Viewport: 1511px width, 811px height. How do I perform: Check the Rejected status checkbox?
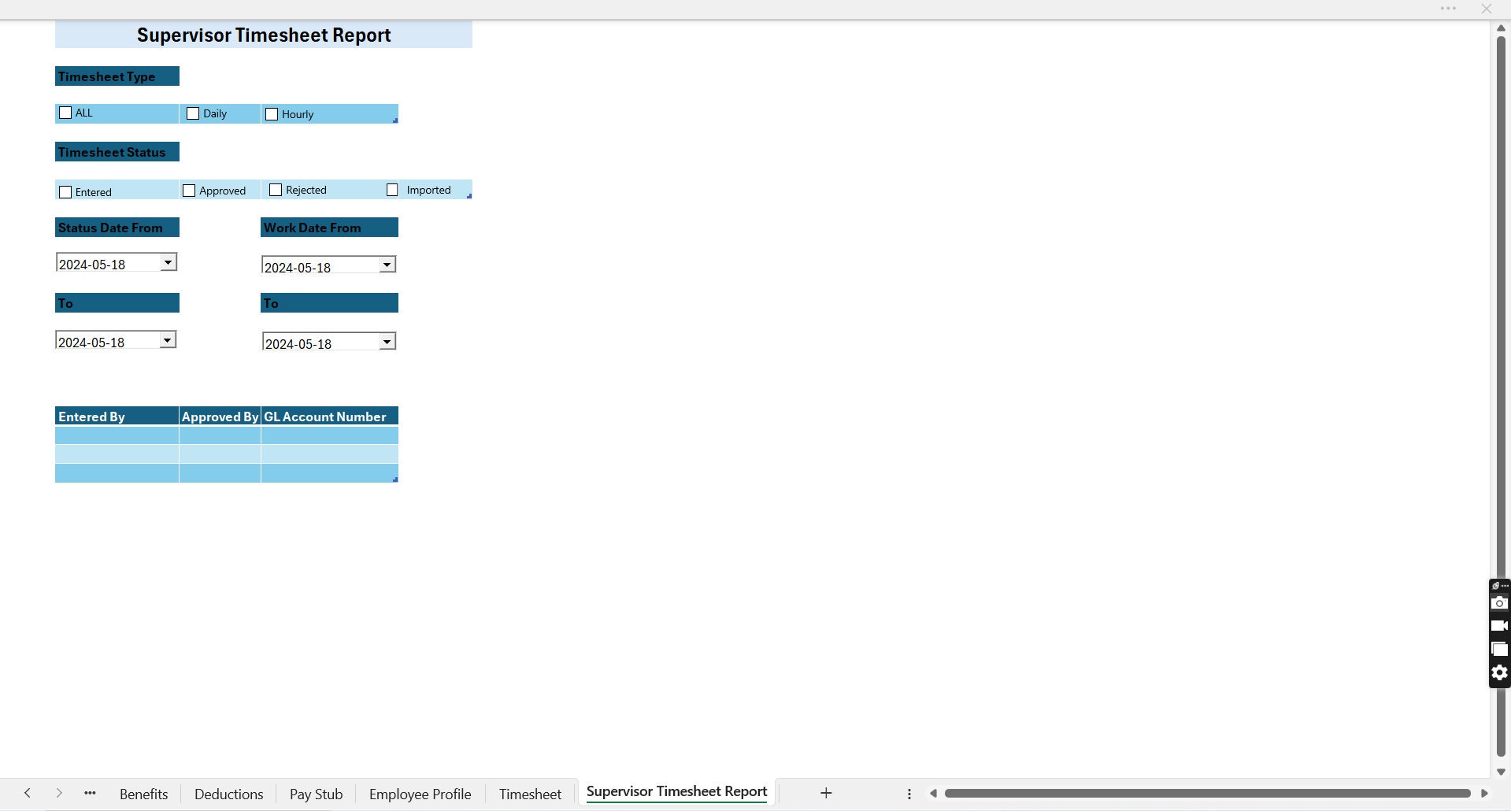(x=275, y=190)
